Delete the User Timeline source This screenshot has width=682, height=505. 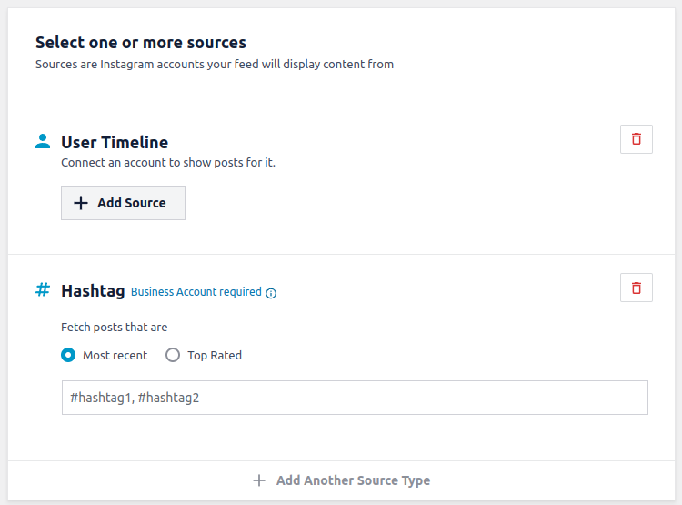click(x=636, y=139)
